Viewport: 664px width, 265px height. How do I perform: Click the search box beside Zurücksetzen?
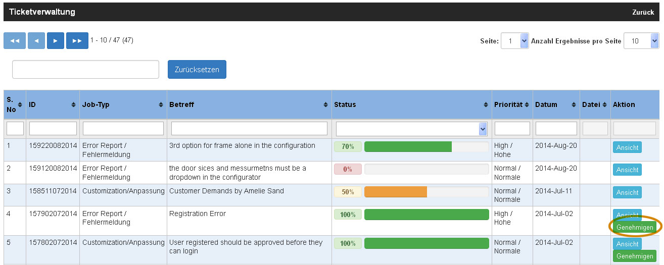pyautogui.click(x=85, y=70)
